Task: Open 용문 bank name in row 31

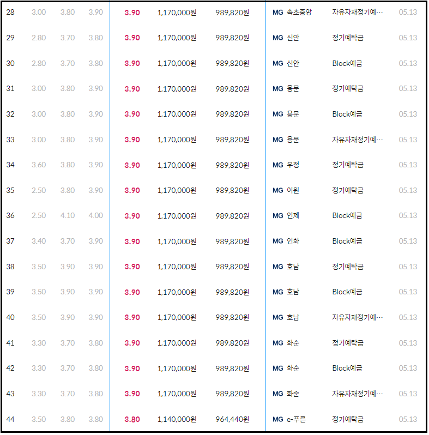Action: [x=293, y=88]
